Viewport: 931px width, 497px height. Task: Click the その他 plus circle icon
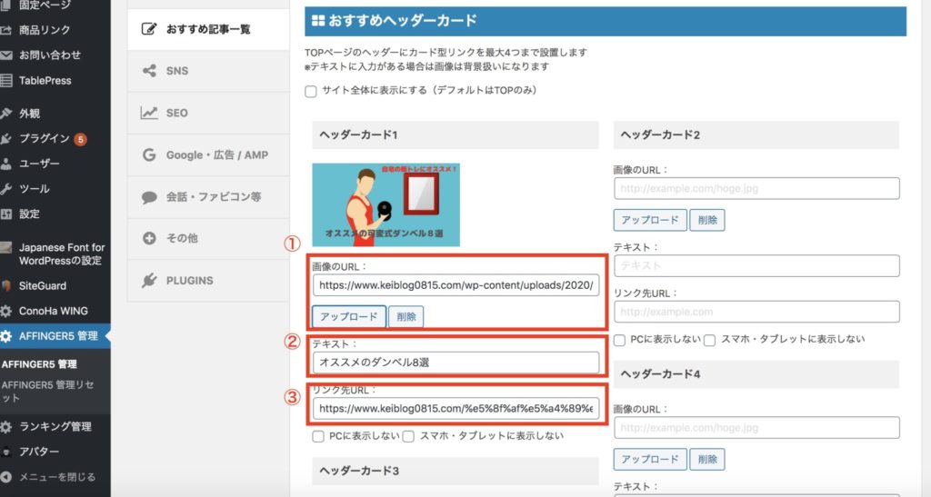[x=149, y=238]
